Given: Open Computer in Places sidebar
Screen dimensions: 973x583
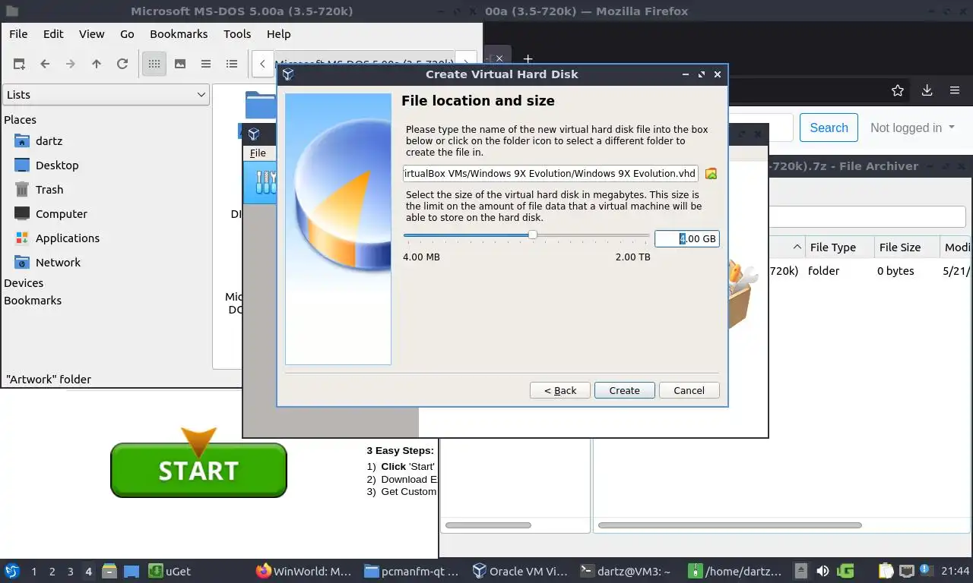Looking at the screenshot, I should tap(62, 214).
